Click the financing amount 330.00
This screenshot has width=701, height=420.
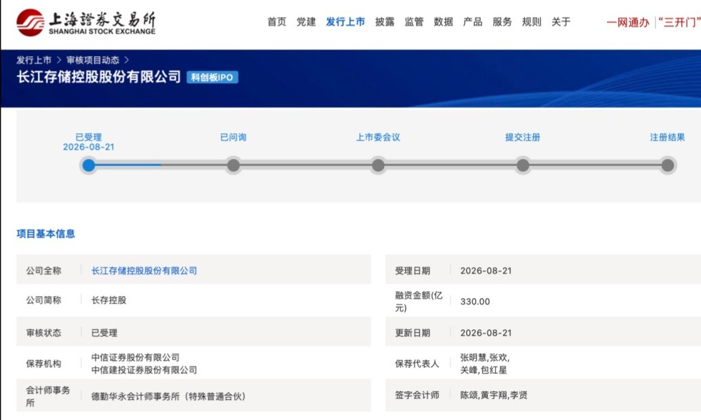pos(475,301)
